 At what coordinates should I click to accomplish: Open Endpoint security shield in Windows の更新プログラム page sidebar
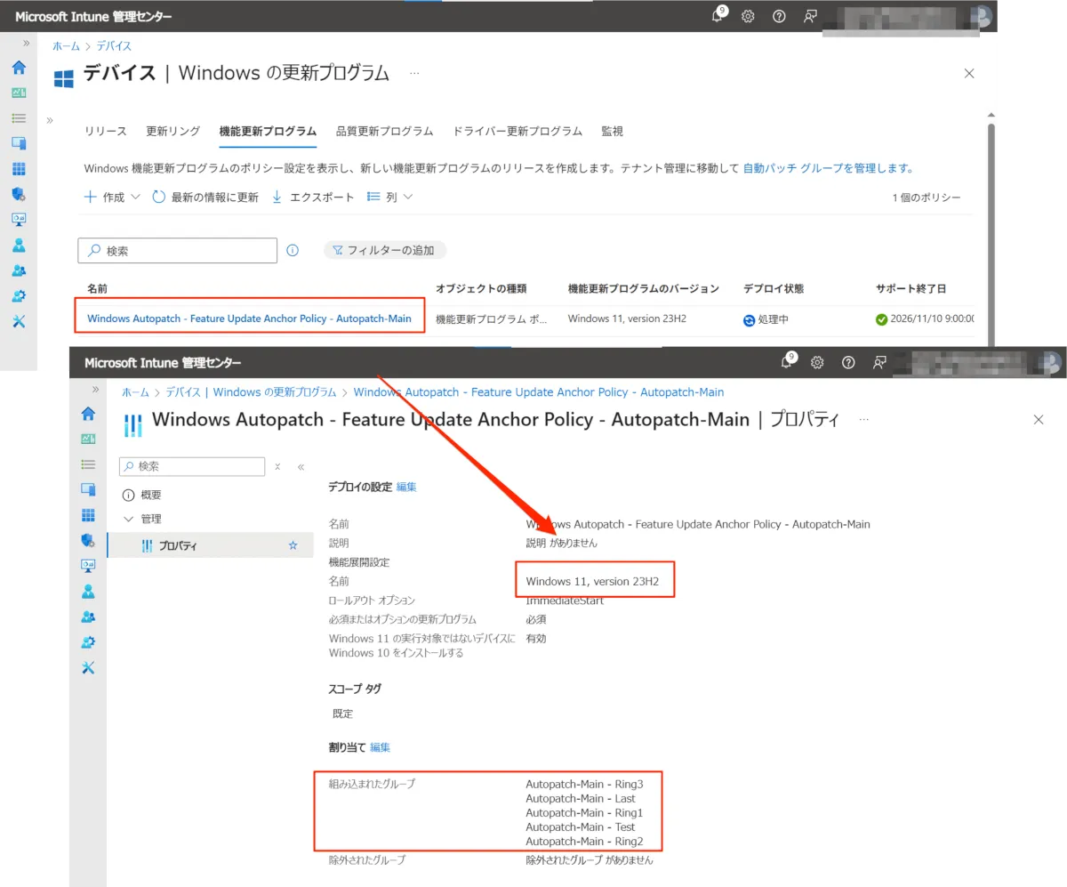tap(19, 194)
